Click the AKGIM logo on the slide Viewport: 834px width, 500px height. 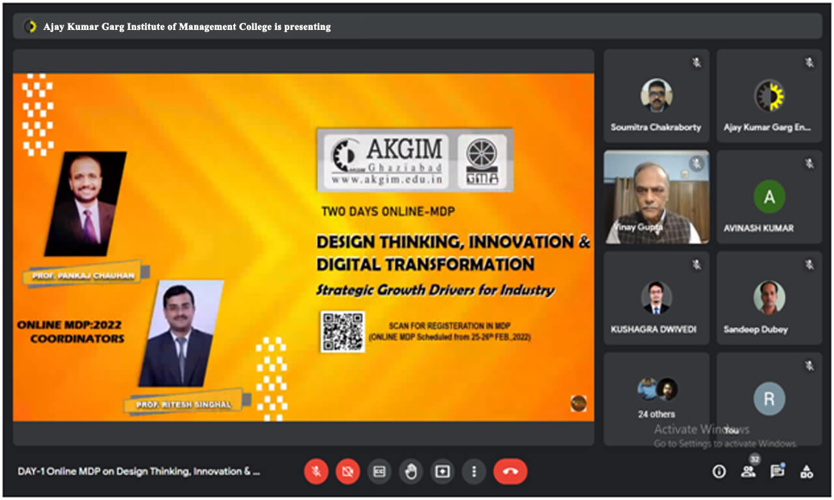point(385,161)
